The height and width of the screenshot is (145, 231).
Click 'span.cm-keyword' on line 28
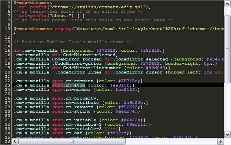click(x=73, y=107)
